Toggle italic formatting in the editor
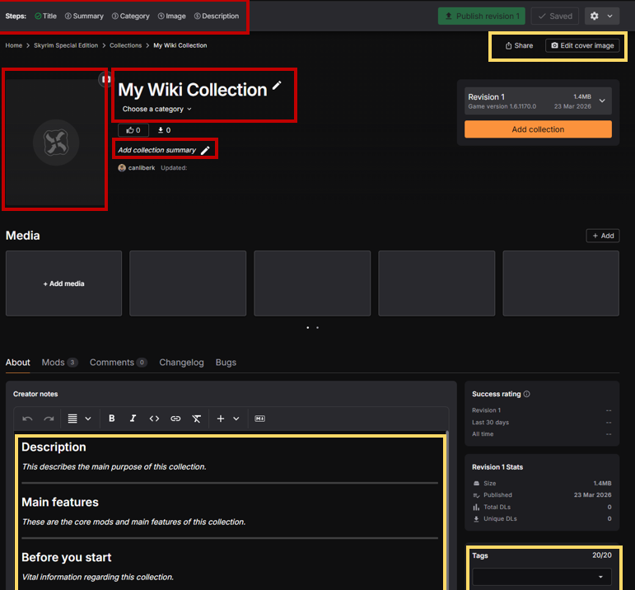 pos(133,419)
